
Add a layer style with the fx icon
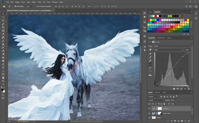172,121
